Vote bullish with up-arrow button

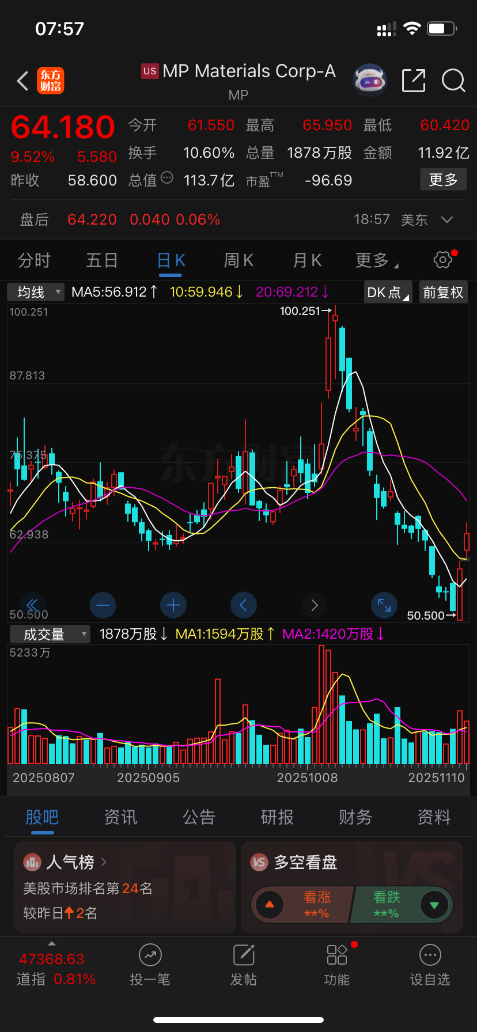click(x=270, y=905)
